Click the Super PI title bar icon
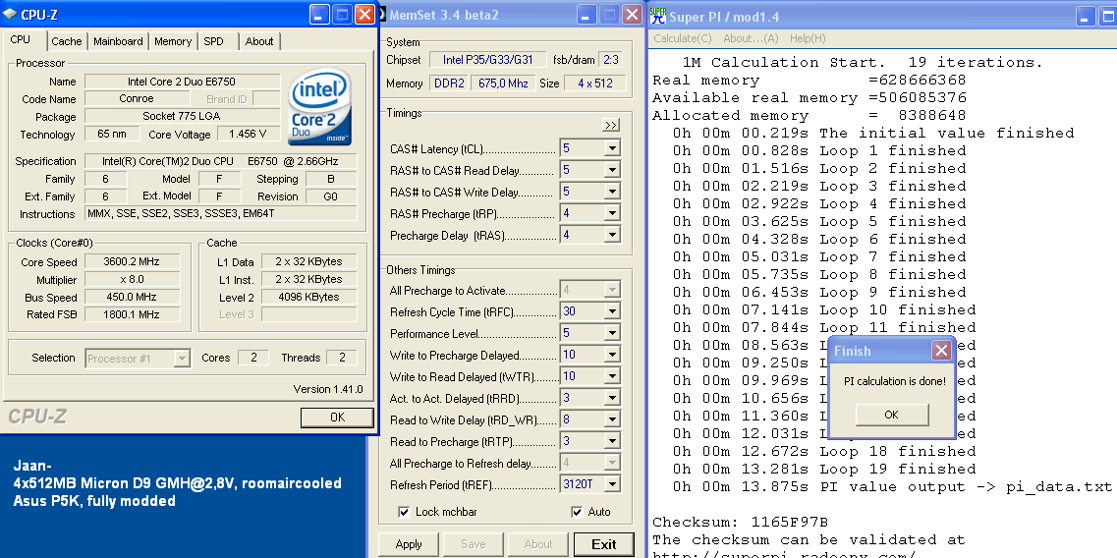This screenshot has height=558, width=1117. (x=657, y=14)
